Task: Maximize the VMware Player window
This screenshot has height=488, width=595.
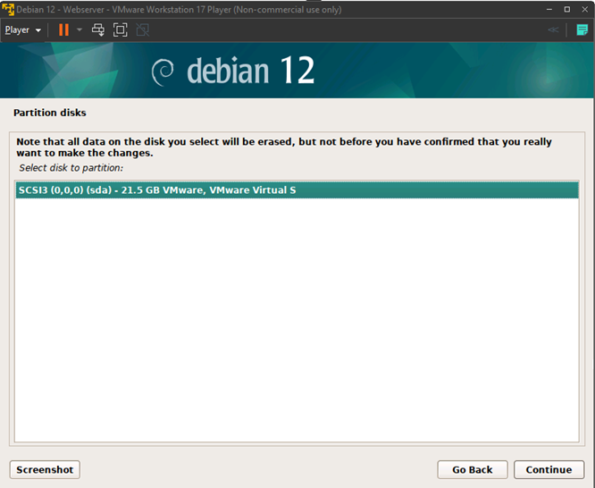Action: tap(566, 8)
